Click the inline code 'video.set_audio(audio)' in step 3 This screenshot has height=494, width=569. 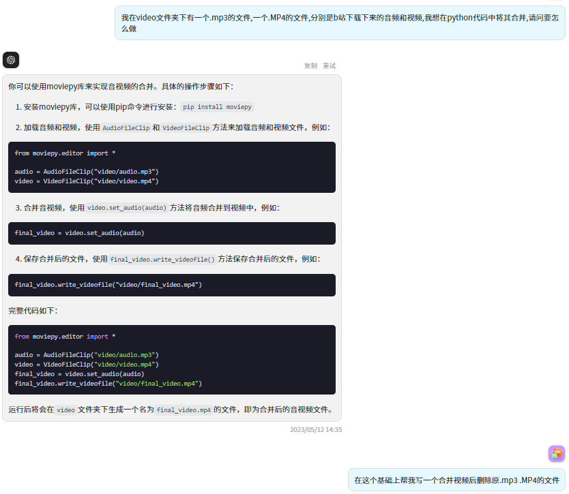[127, 208]
